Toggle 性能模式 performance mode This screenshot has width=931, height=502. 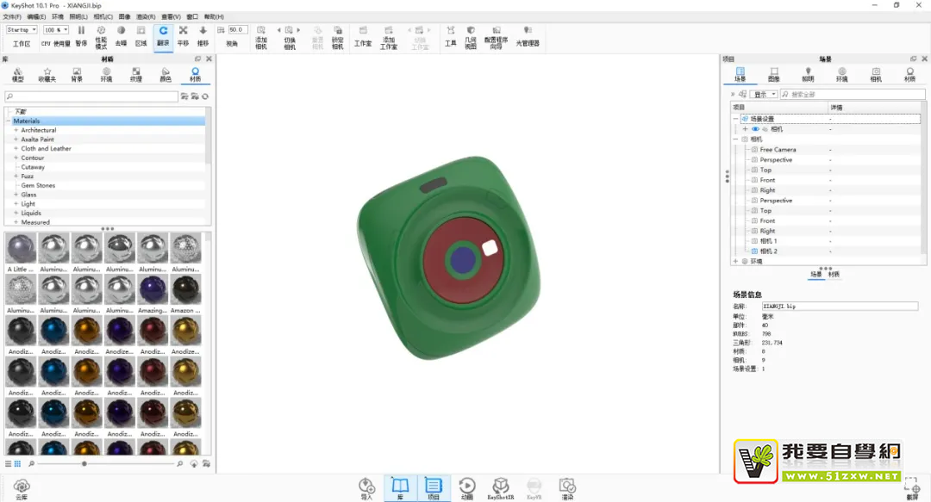pyautogui.click(x=101, y=37)
